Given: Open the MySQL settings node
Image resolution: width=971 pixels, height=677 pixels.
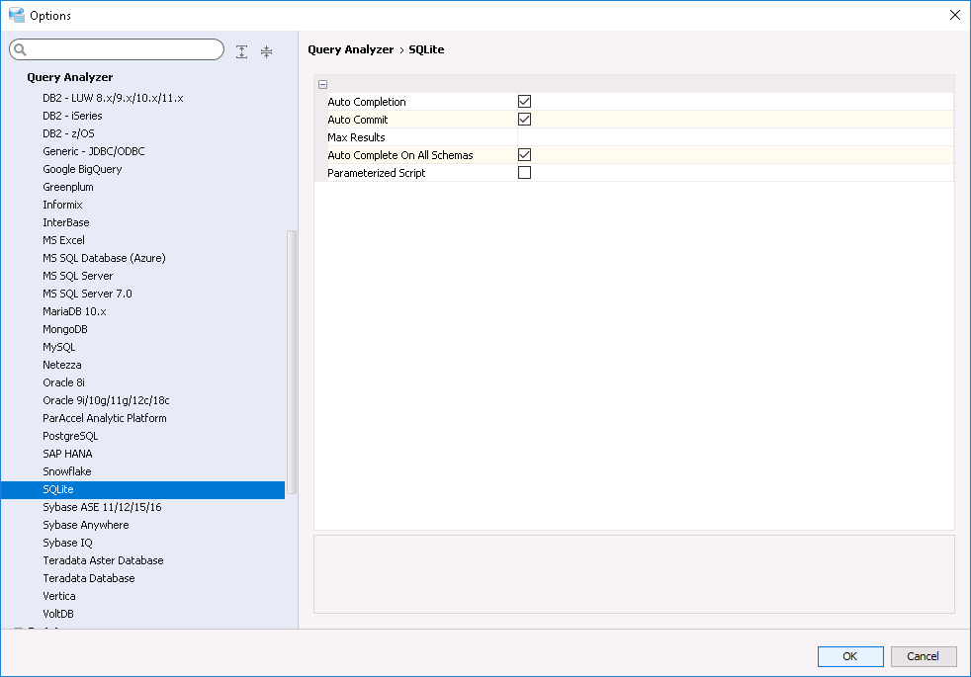Looking at the screenshot, I should (x=59, y=347).
